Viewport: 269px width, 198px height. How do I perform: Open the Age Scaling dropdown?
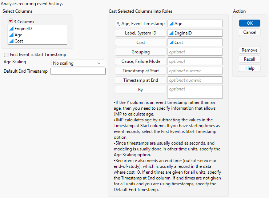[x=78, y=63]
